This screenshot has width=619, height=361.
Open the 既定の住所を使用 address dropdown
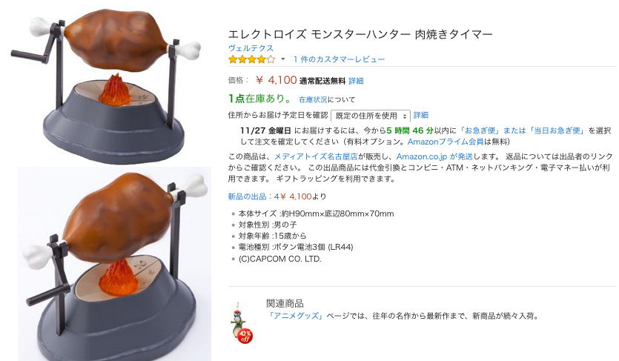[371, 116]
